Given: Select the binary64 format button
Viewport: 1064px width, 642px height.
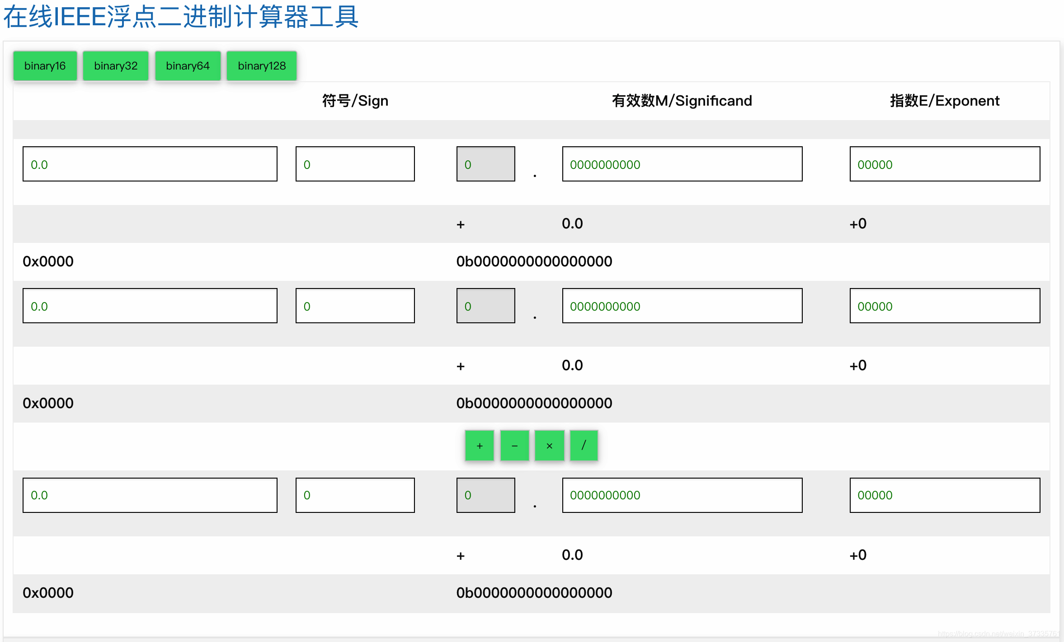Looking at the screenshot, I should (x=188, y=65).
